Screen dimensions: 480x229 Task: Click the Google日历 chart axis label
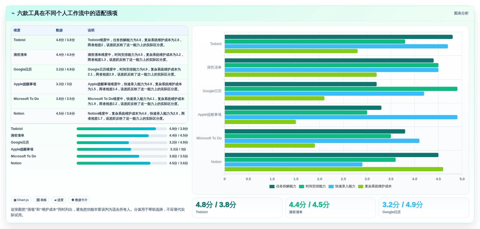pyautogui.click(x=212, y=91)
